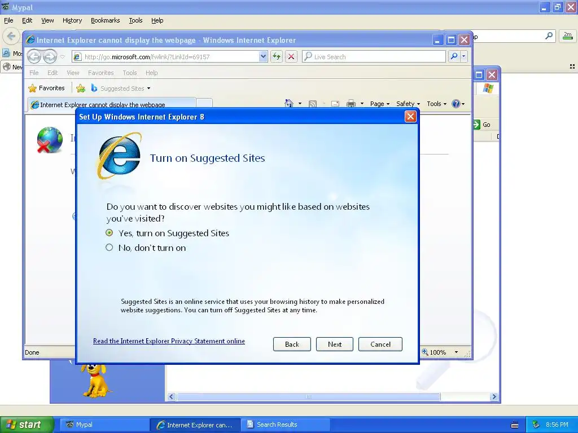Click the IE address bar URL field
The width and height of the screenshot is (578, 433).
170,57
